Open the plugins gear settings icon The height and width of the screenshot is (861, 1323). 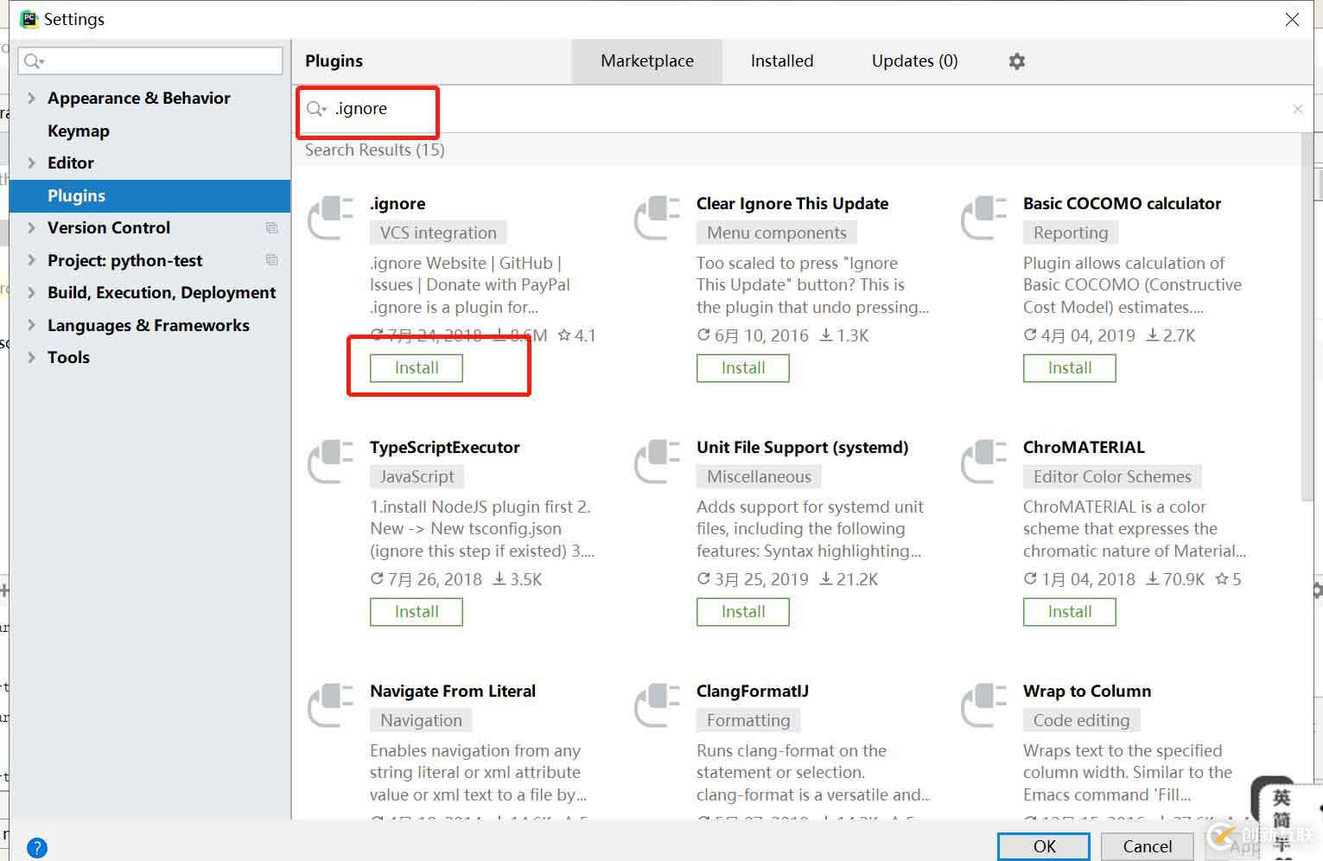pyautogui.click(x=1017, y=61)
